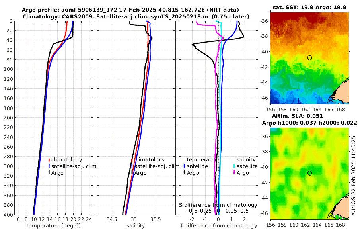The image size is (358, 231).
Task: Click the depth axis tick label '200'
Action: click(8, 117)
